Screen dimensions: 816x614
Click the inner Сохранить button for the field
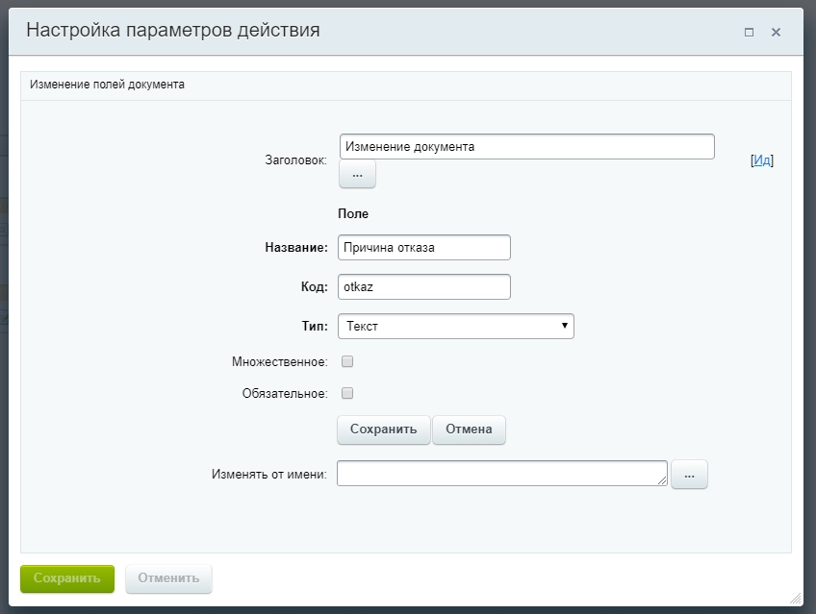point(383,430)
